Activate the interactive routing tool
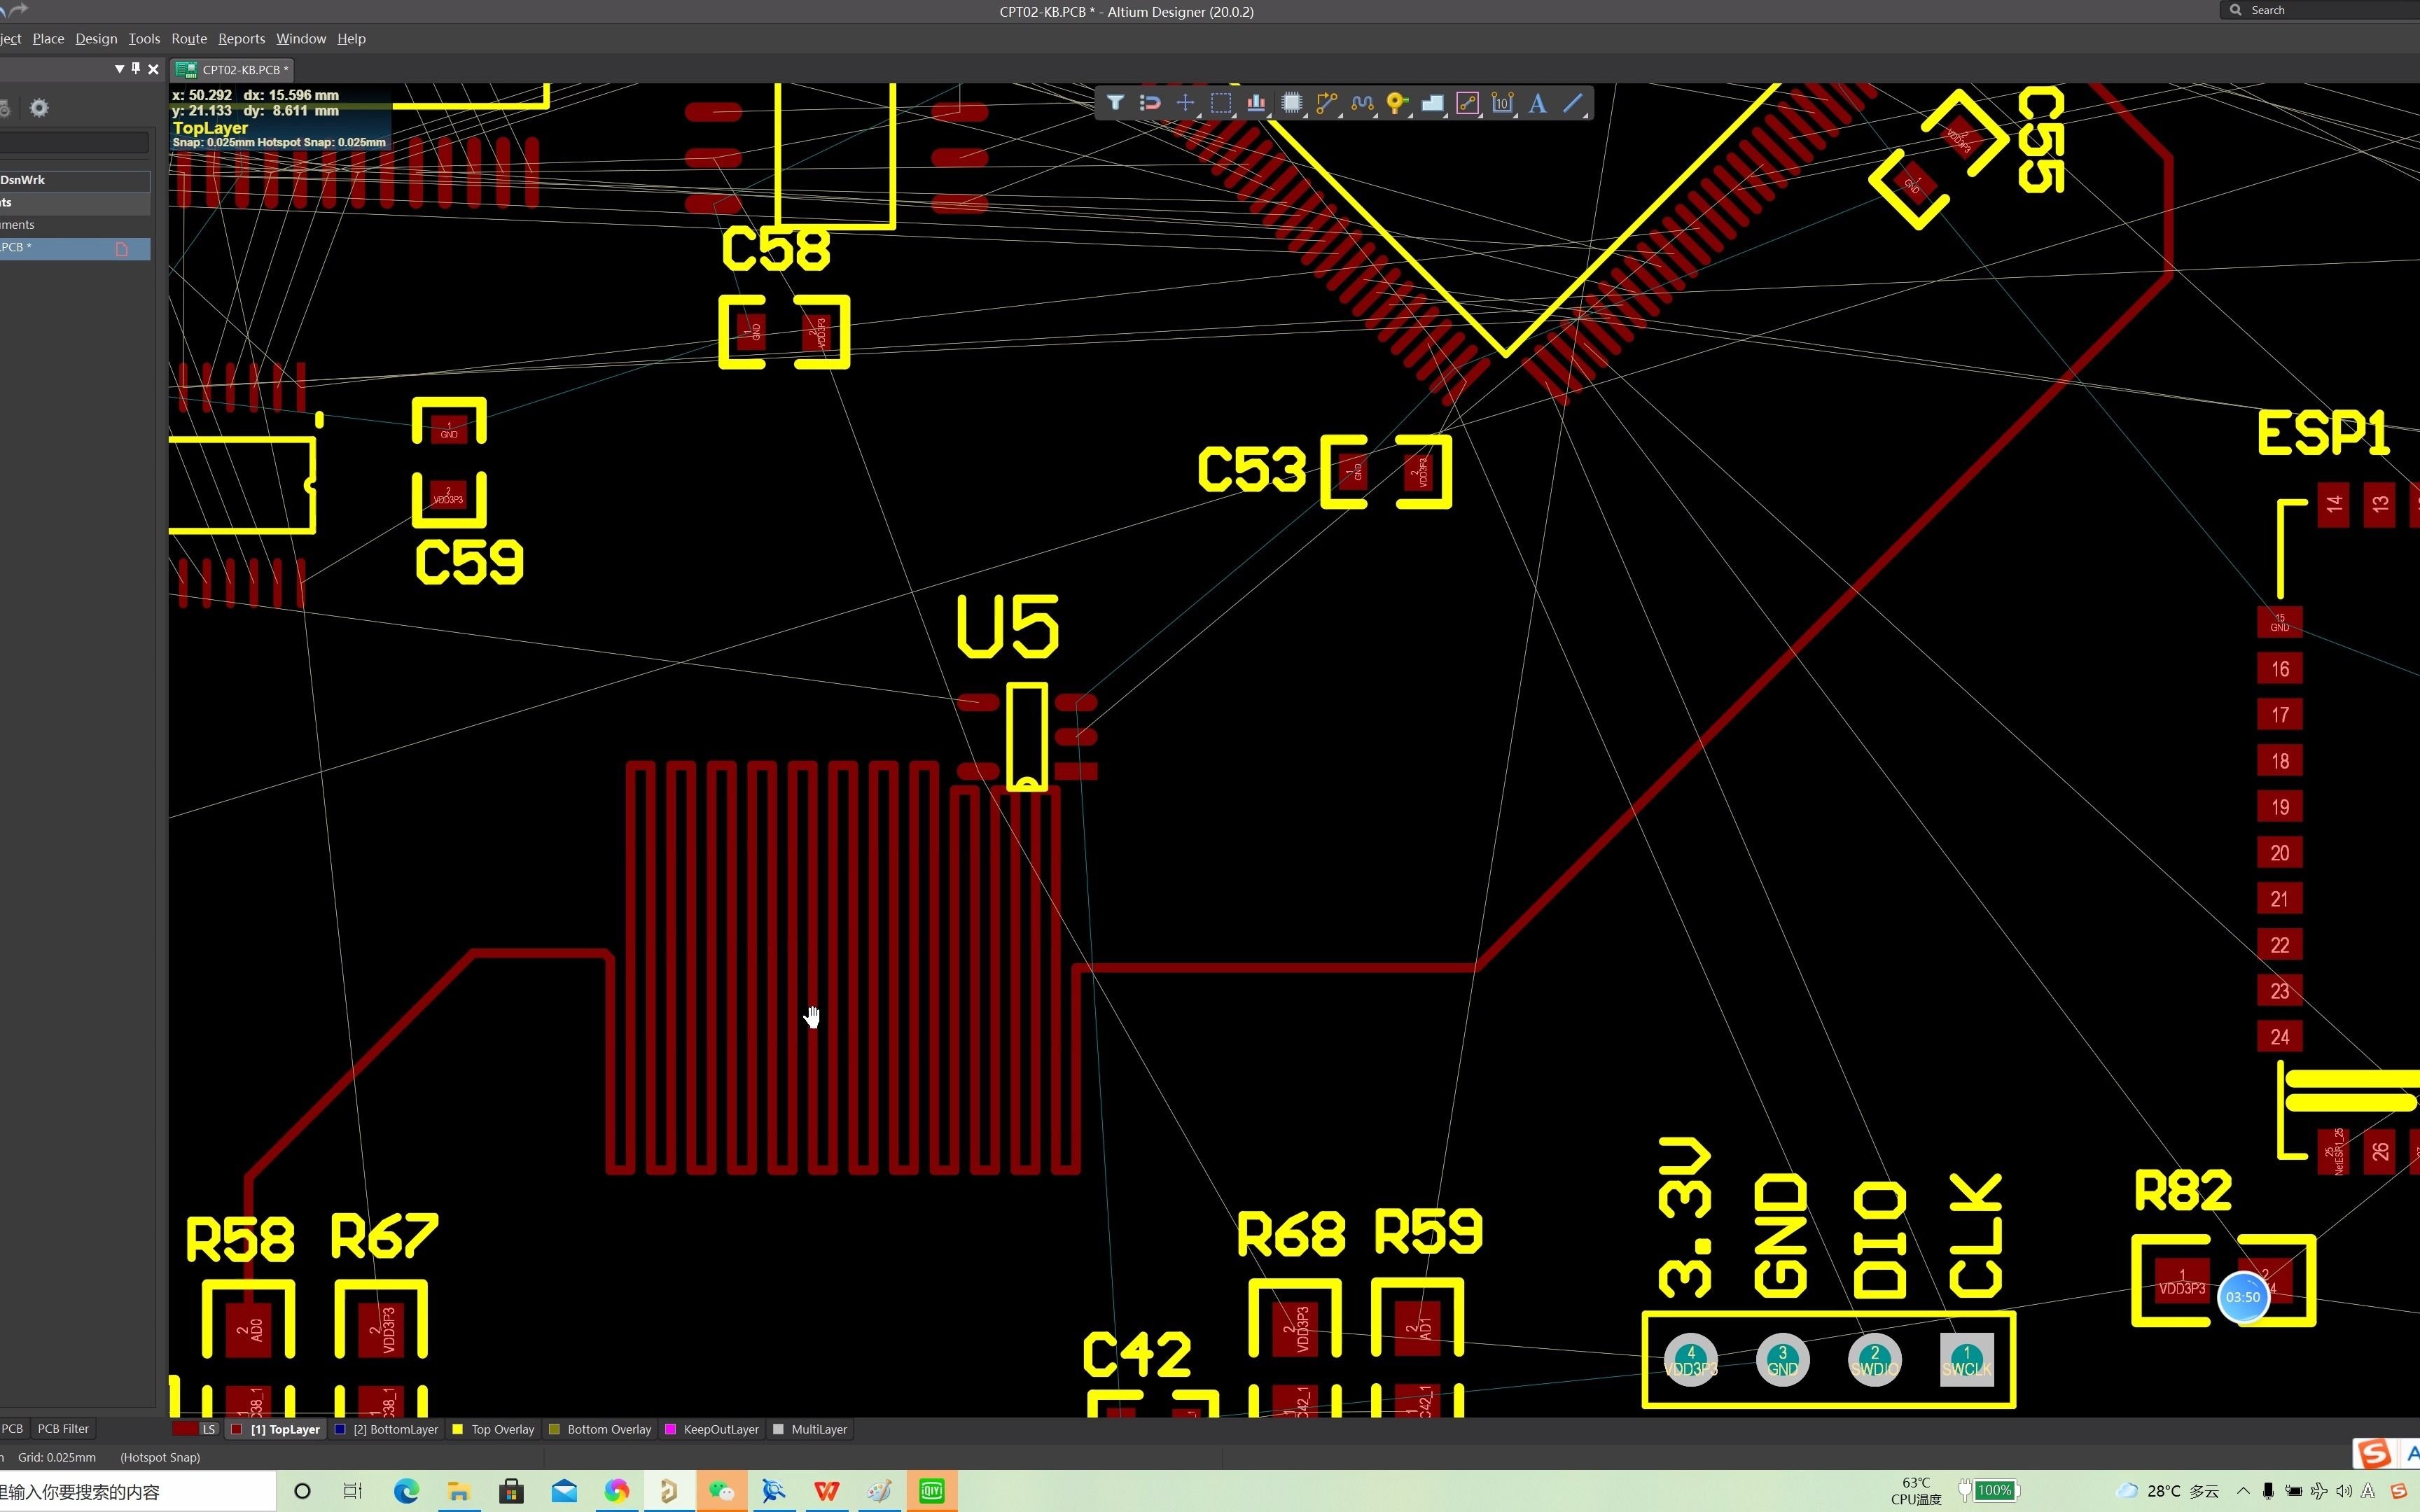Screen dimensions: 2420x1512 point(1326,102)
